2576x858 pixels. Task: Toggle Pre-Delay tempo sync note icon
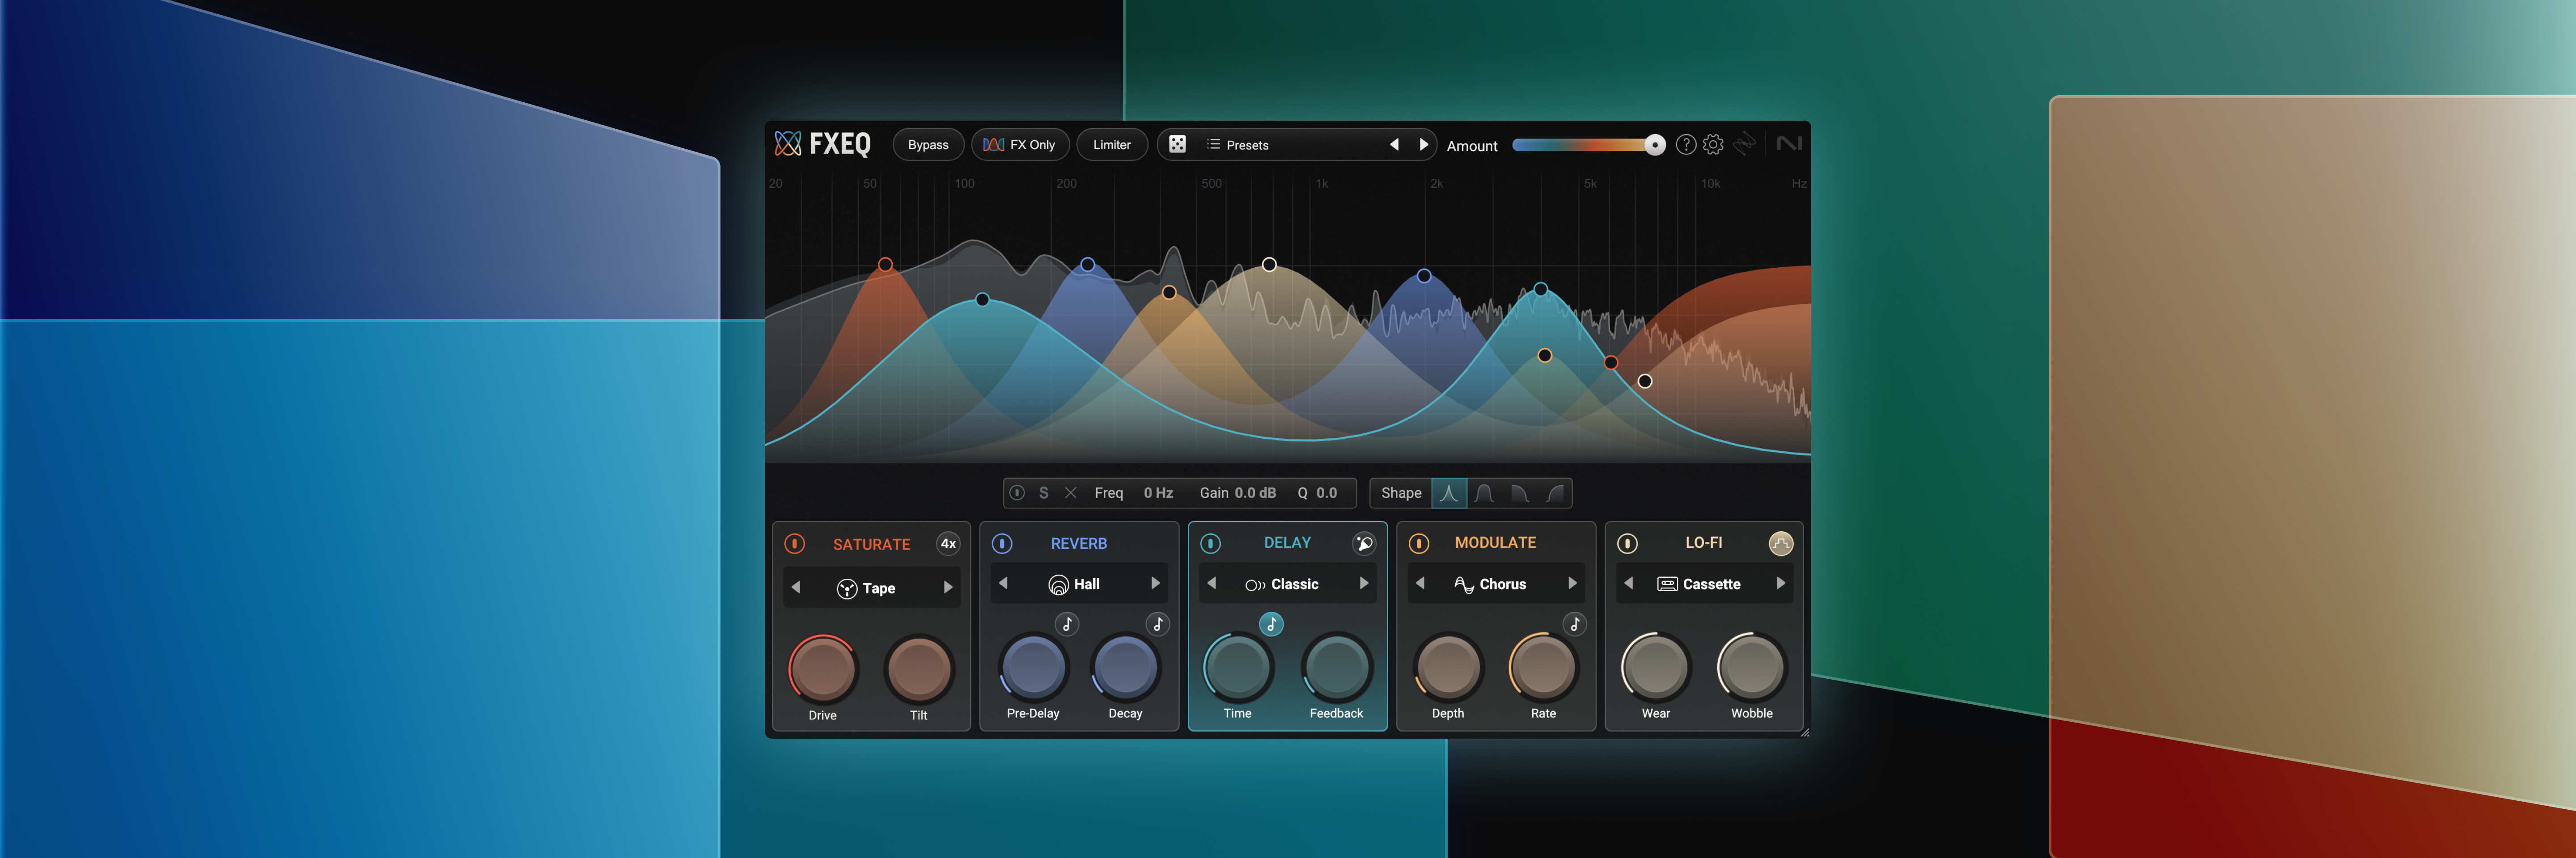[x=1067, y=624]
